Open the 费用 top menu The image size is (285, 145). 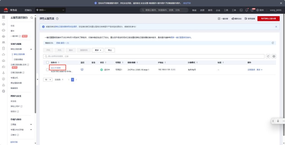coord(210,10)
